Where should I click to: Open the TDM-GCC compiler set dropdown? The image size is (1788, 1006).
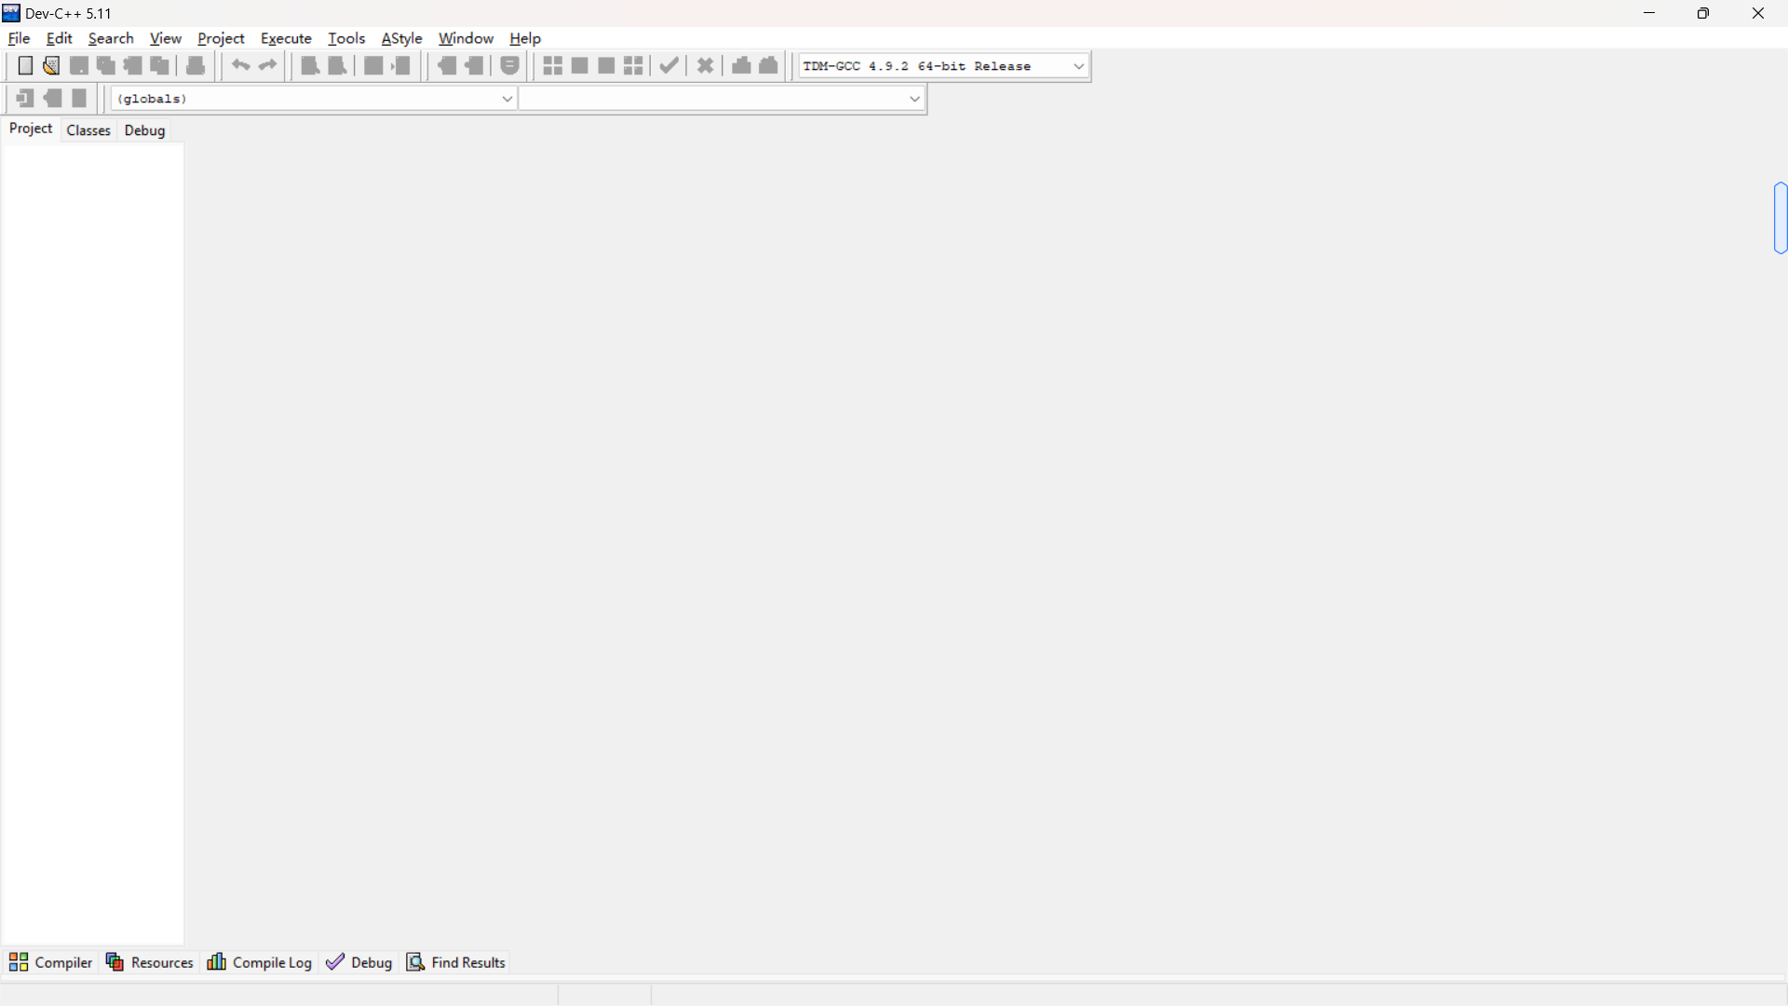(x=1078, y=66)
